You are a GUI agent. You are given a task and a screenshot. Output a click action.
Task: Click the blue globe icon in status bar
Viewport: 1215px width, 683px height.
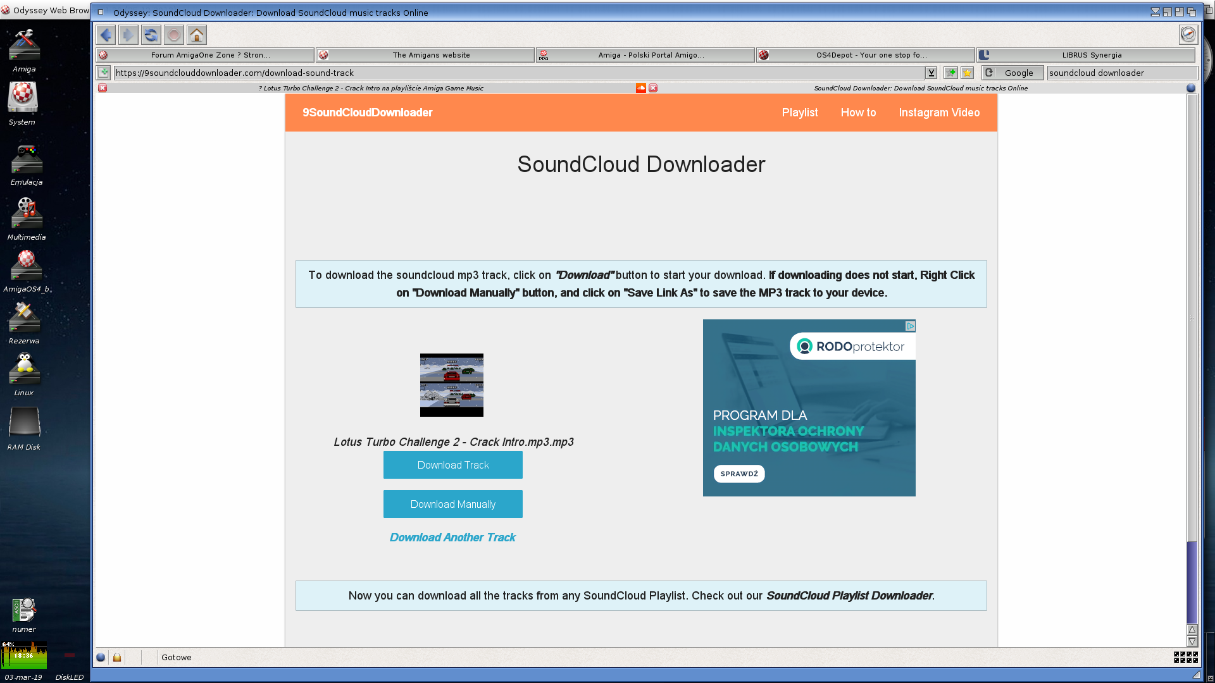point(101,657)
